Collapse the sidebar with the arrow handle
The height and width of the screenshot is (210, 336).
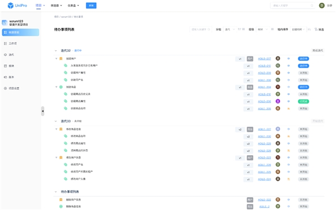[43, 111]
